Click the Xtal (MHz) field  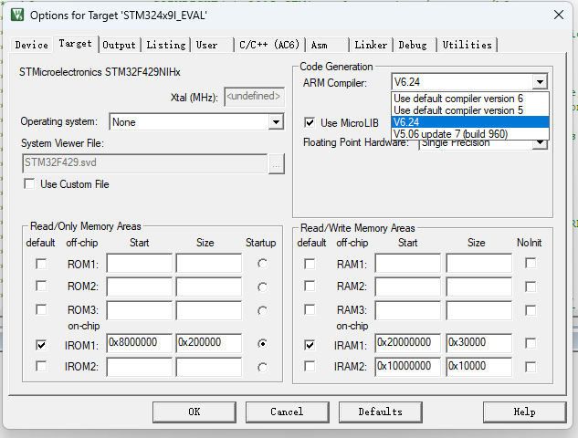pos(254,97)
